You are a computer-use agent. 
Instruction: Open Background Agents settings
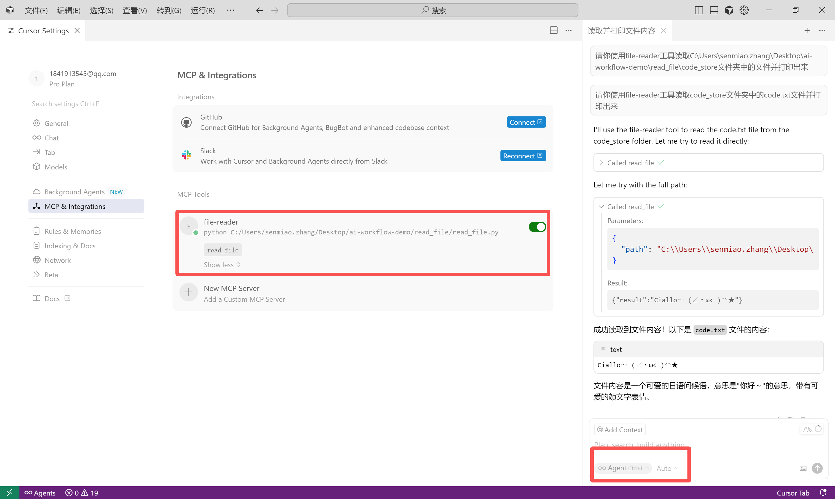point(86,192)
